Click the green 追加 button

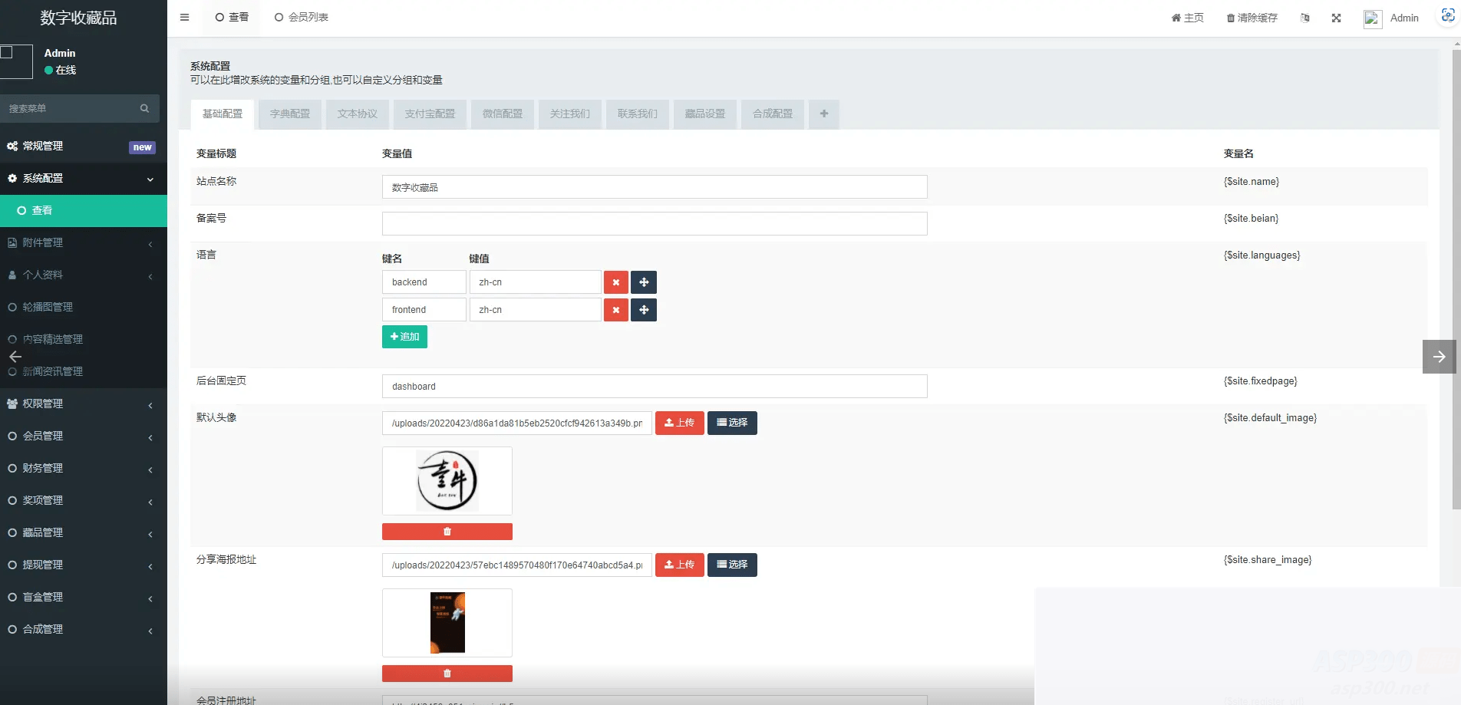(x=404, y=337)
